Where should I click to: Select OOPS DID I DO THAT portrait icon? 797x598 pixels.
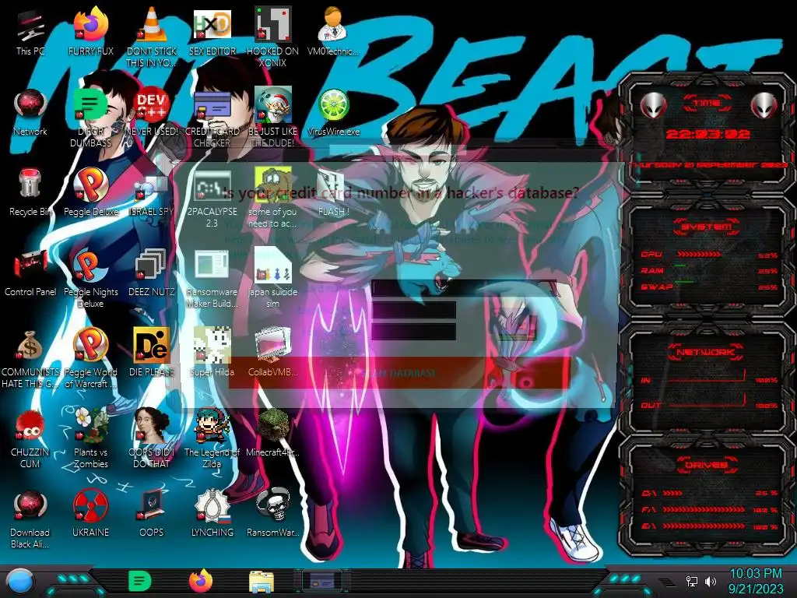pos(151,438)
